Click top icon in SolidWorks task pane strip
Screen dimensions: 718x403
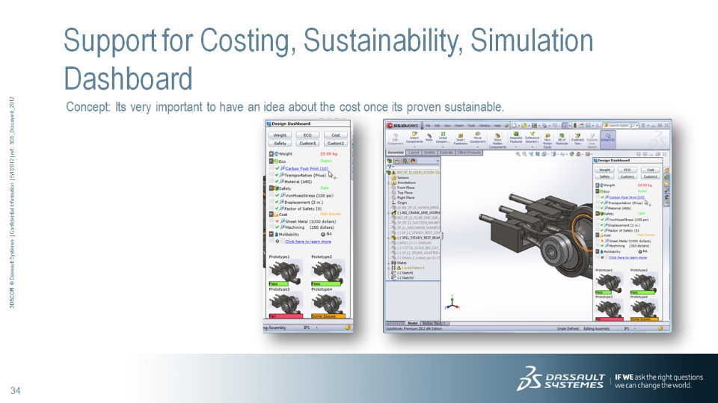666,170
